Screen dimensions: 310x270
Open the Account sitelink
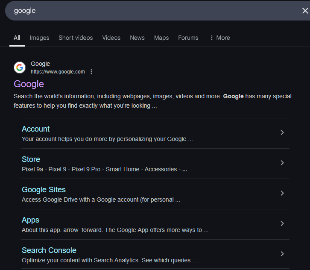35,129
